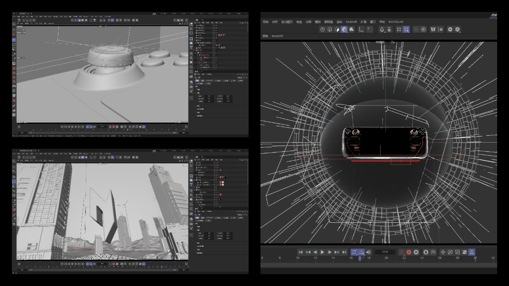Screen dimensions: 509x286
Task: Toggle the highlighted Point Level Animation icon
Action: tap(472, 252)
